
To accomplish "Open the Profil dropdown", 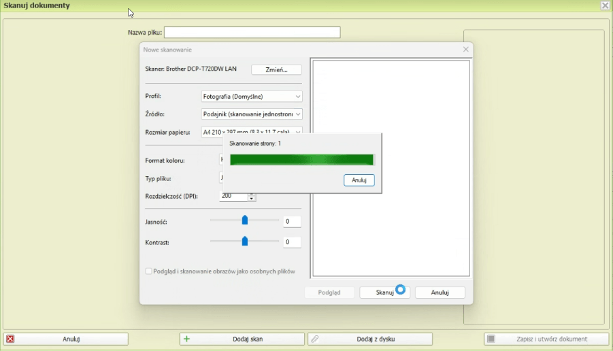I will pyautogui.click(x=252, y=97).
